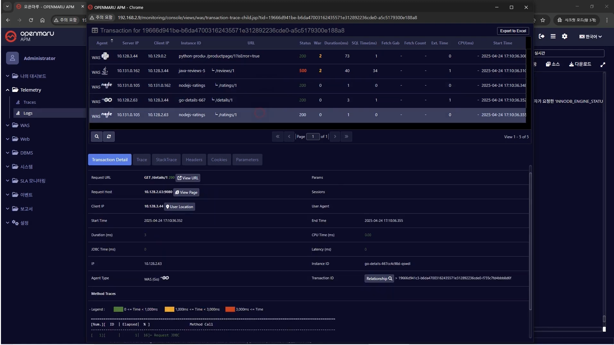
Task: Open the 한국어 language dropdown
Action: (x=591, y=37)
